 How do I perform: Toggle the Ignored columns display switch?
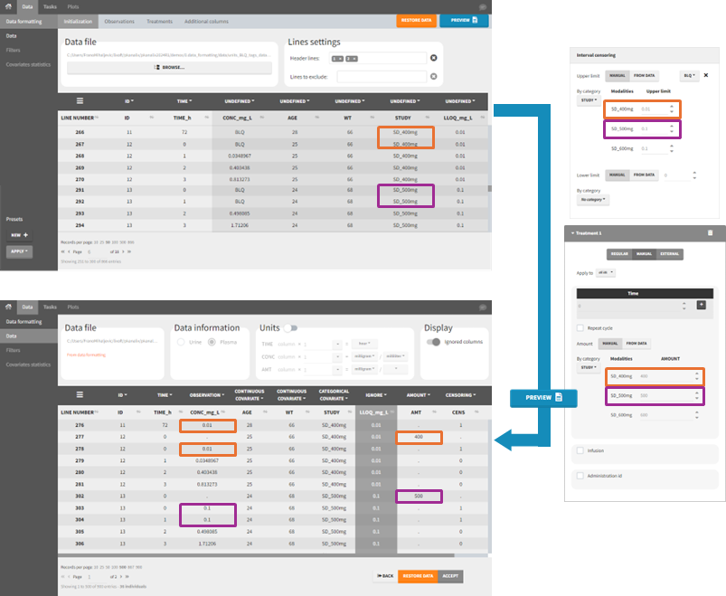coord(434,342)
